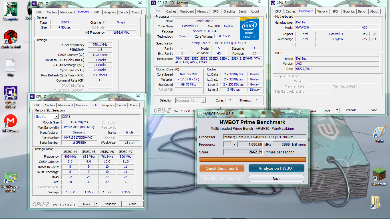Open CPUID CPU-Z desktop shortcut

click(x=11, y=97)
